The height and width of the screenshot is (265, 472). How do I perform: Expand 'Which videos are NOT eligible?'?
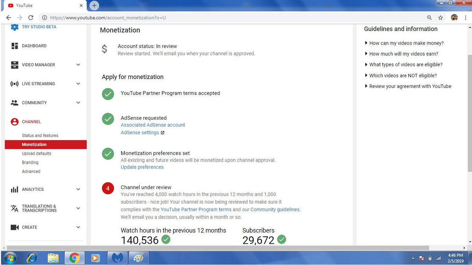401,75
